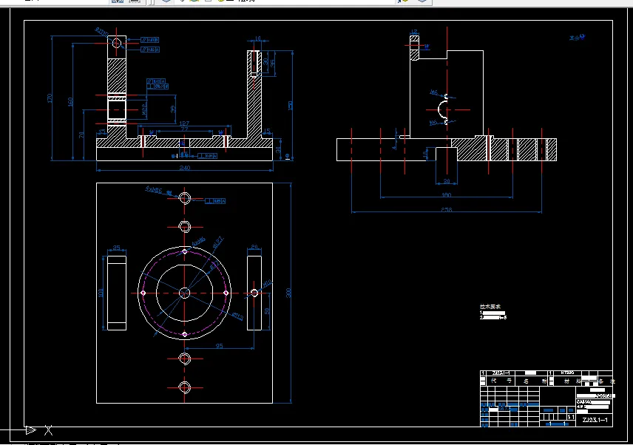
Task: Click the 300 plan view height dimension
Action: [288, 293]
